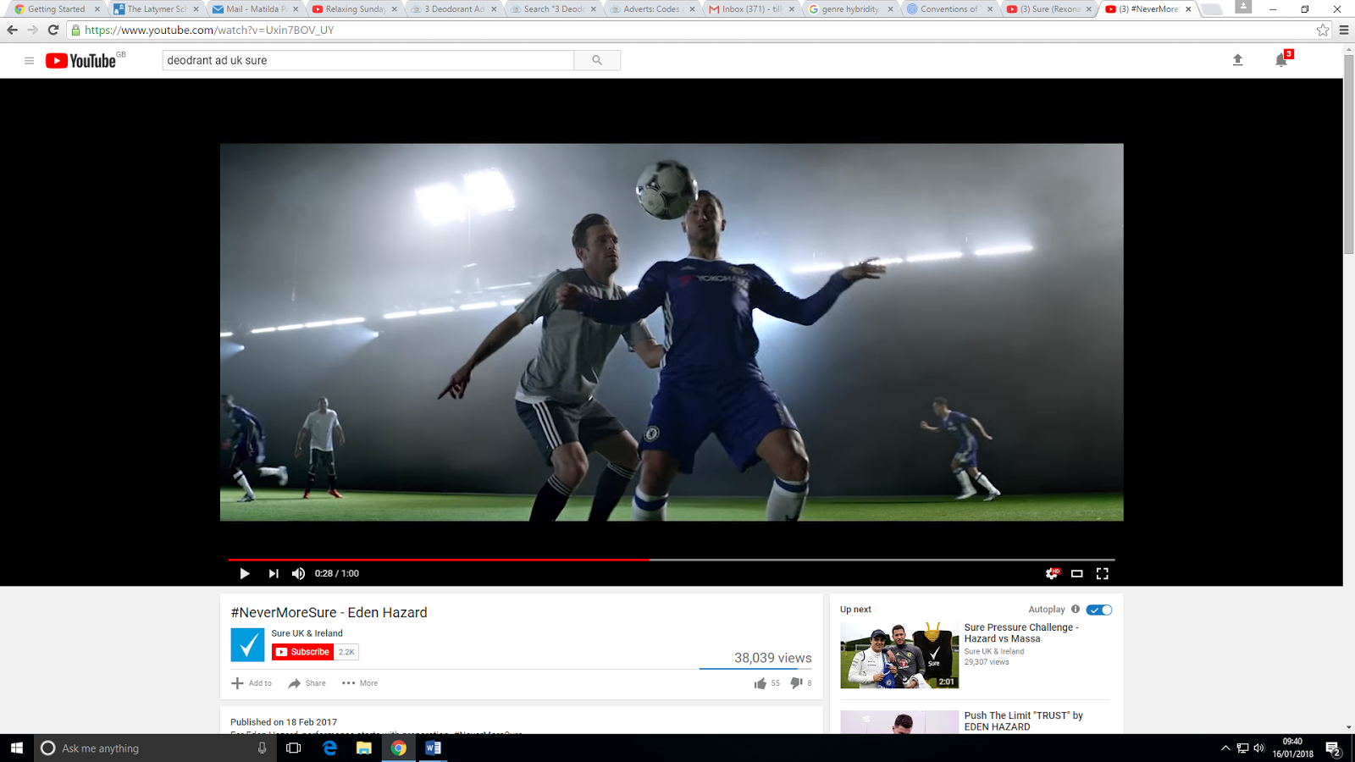The height and width of the screenshot is (762, 1355).
Task: Switch the player to theater mode
Action: tap(1076, 573)
